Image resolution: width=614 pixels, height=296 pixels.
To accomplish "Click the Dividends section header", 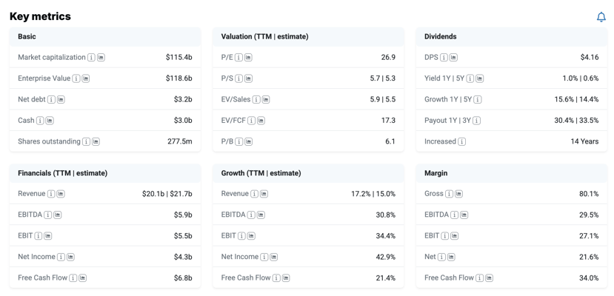I will (x=440, y=36).
